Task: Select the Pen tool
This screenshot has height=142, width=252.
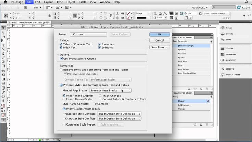Action: (x=3, y=54)
